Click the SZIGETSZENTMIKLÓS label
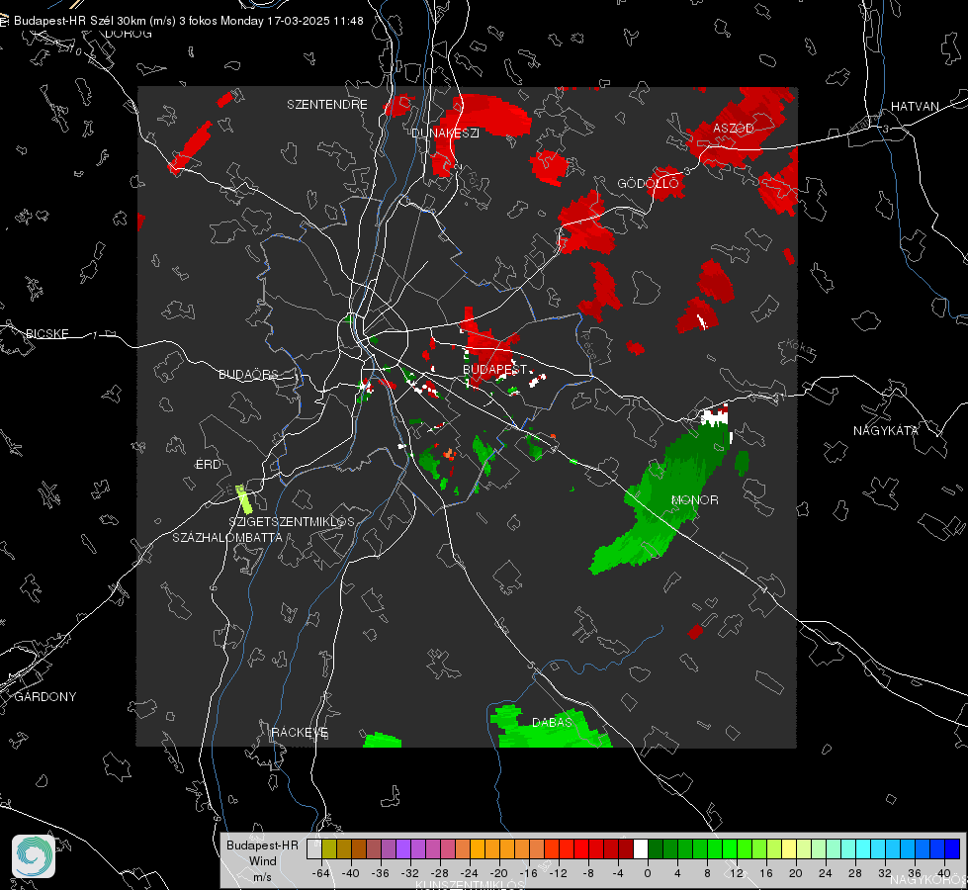 click(x=292, y=521)
